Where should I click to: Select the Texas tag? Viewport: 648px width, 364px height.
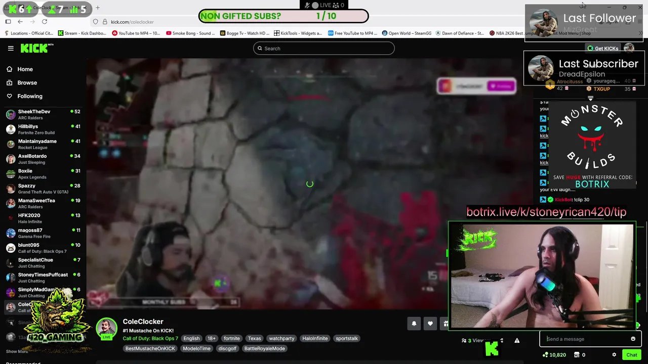click(255, 338)
